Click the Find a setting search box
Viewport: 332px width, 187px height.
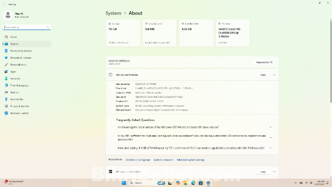click(27, 27)
